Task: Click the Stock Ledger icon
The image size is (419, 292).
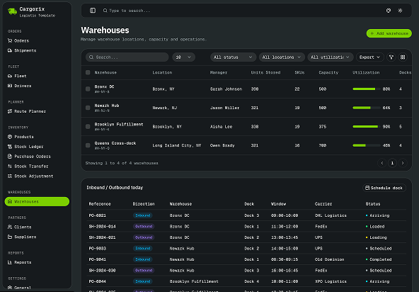Action: pos(10,147)
